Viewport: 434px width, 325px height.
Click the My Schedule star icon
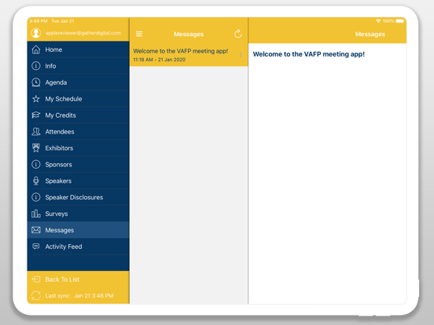click(36, 99)
